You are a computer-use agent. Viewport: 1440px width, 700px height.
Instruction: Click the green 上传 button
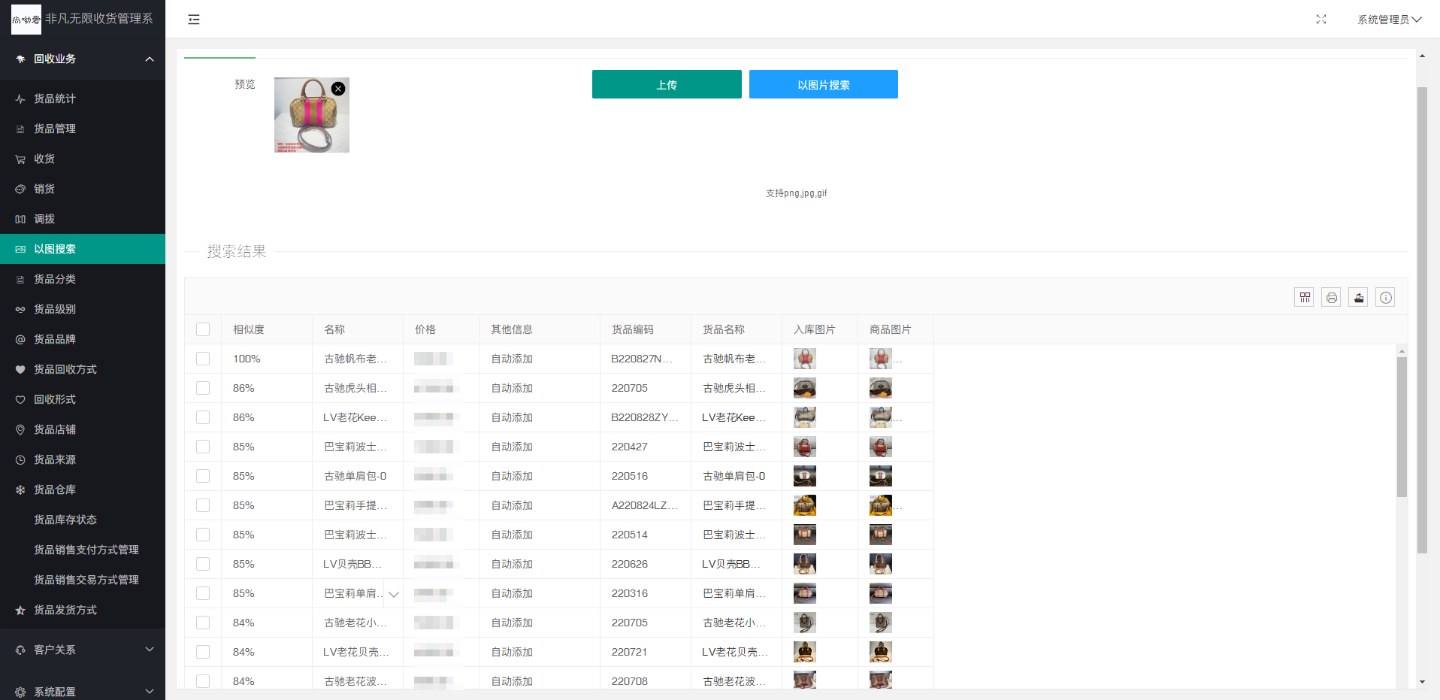click(667, 84)
